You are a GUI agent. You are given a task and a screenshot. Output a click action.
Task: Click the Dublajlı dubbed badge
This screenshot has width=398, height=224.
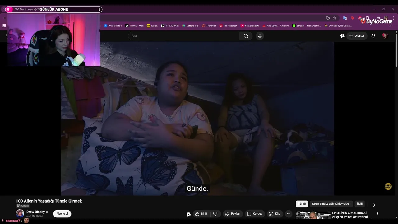[23, 206]
